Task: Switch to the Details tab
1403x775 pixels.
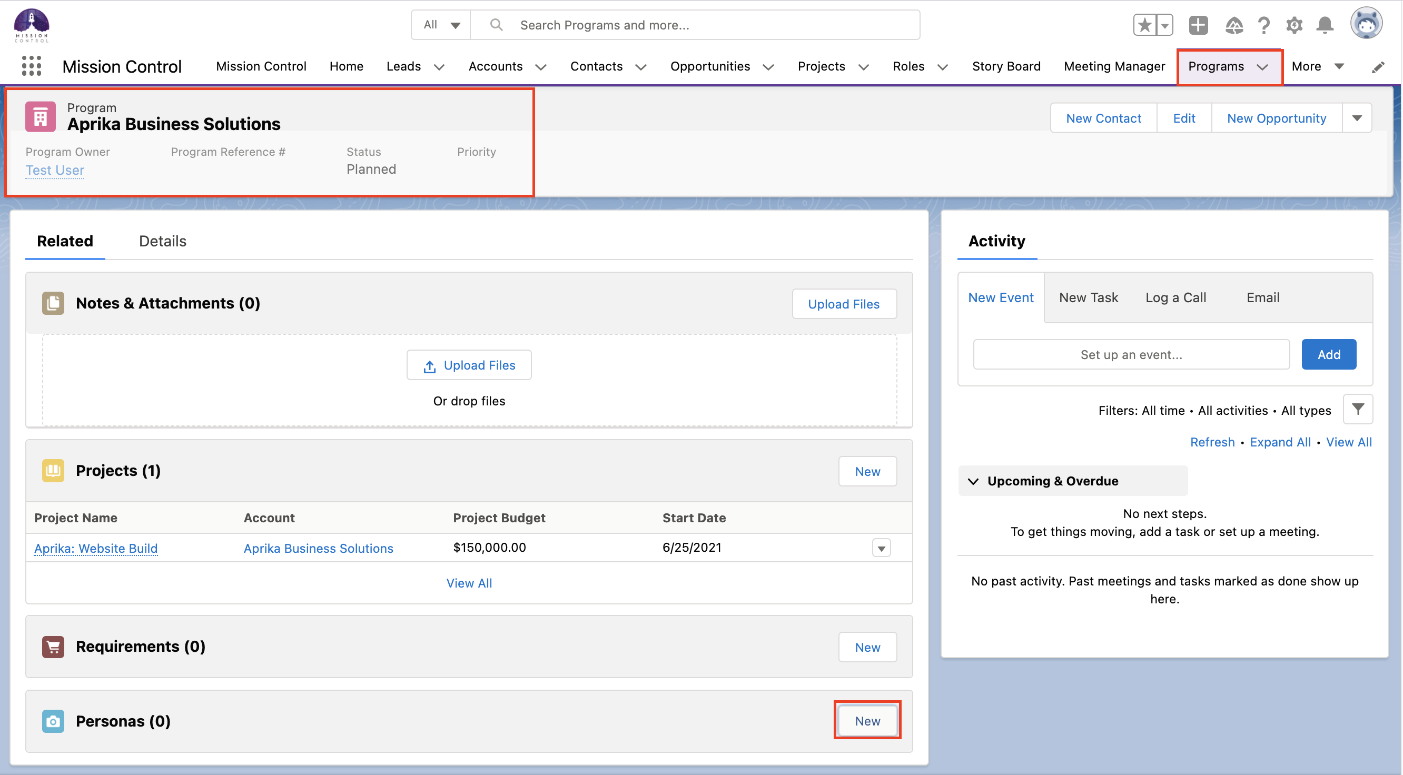Action: click(162, 241)
